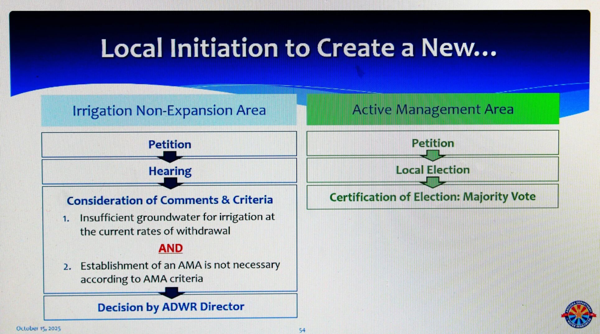Click the dark blue arrow below the blue Petition box
The width and height of the screenshot is (600, 334).
pyautogui.click(x=170, y=157)
